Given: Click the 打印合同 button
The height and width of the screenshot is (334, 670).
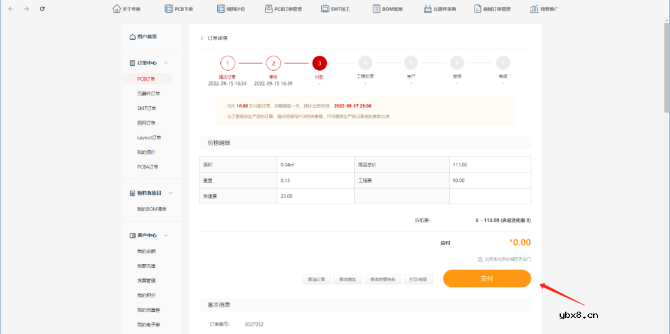Looking at the screenshot, I should tap(418, 280).
